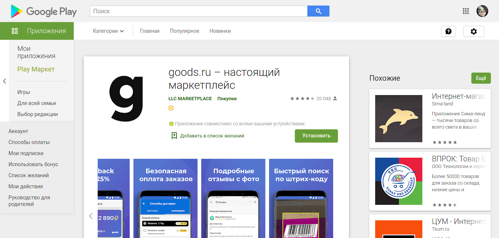Open Мои приложения in sidebar

pyautogui.click(x=36, y=52)
